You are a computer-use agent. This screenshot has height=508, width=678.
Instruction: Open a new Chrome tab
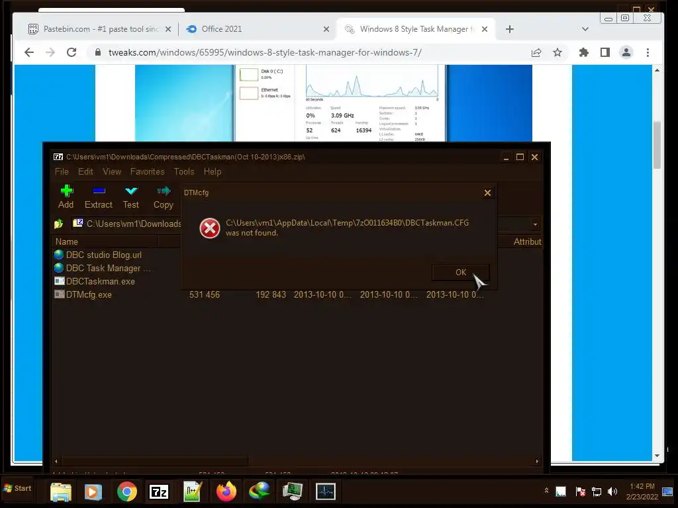510,29
